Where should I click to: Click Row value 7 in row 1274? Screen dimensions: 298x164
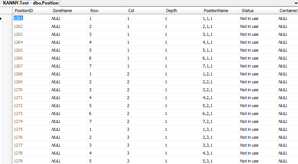(107, 121)
